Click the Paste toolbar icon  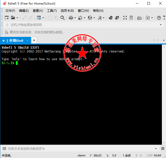[56, 18]
